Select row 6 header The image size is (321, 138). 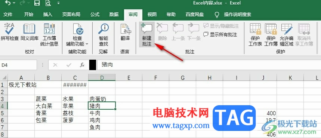point(4,120)
